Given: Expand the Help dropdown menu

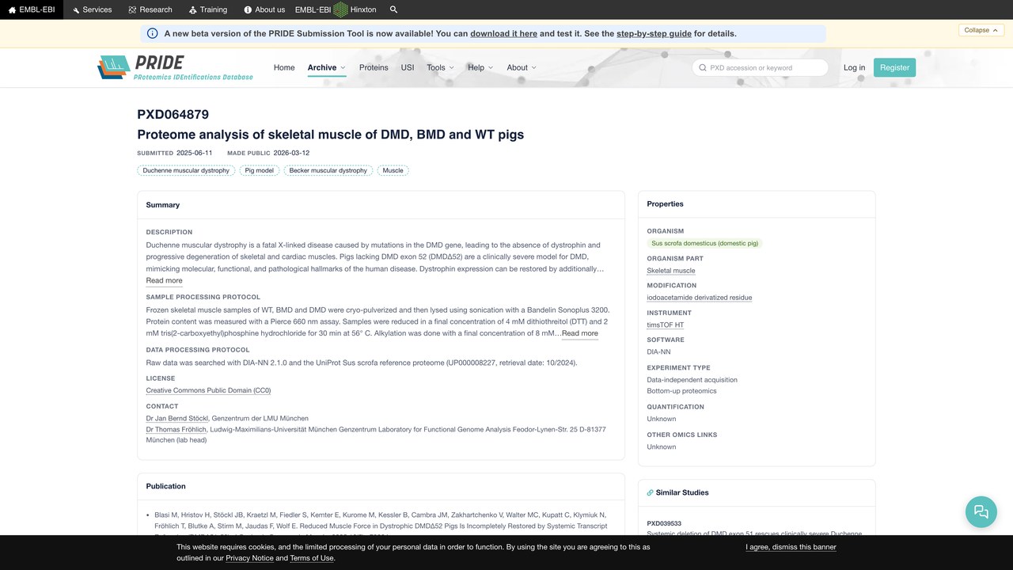Looking at the screenshot, I should (480, 67).
